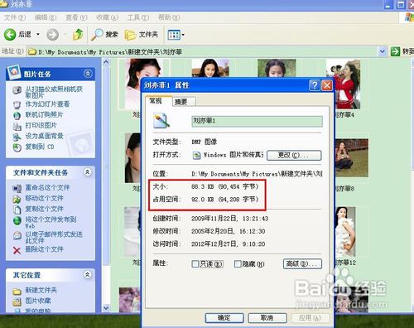Tick the Read-only (只读) checkbox
The image size is (414, 328).
(x=195, y=264)
